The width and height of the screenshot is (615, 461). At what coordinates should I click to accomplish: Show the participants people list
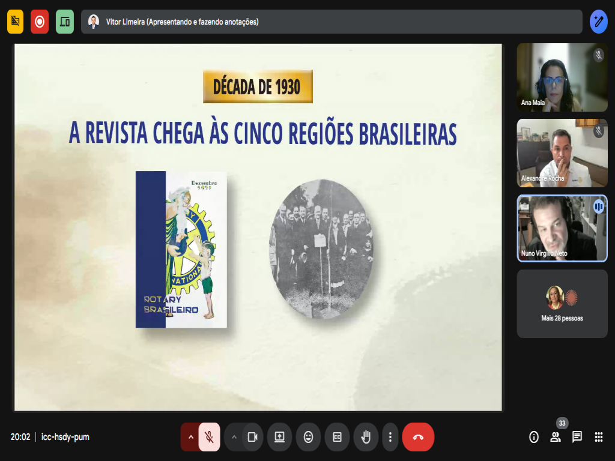(556, 437)
